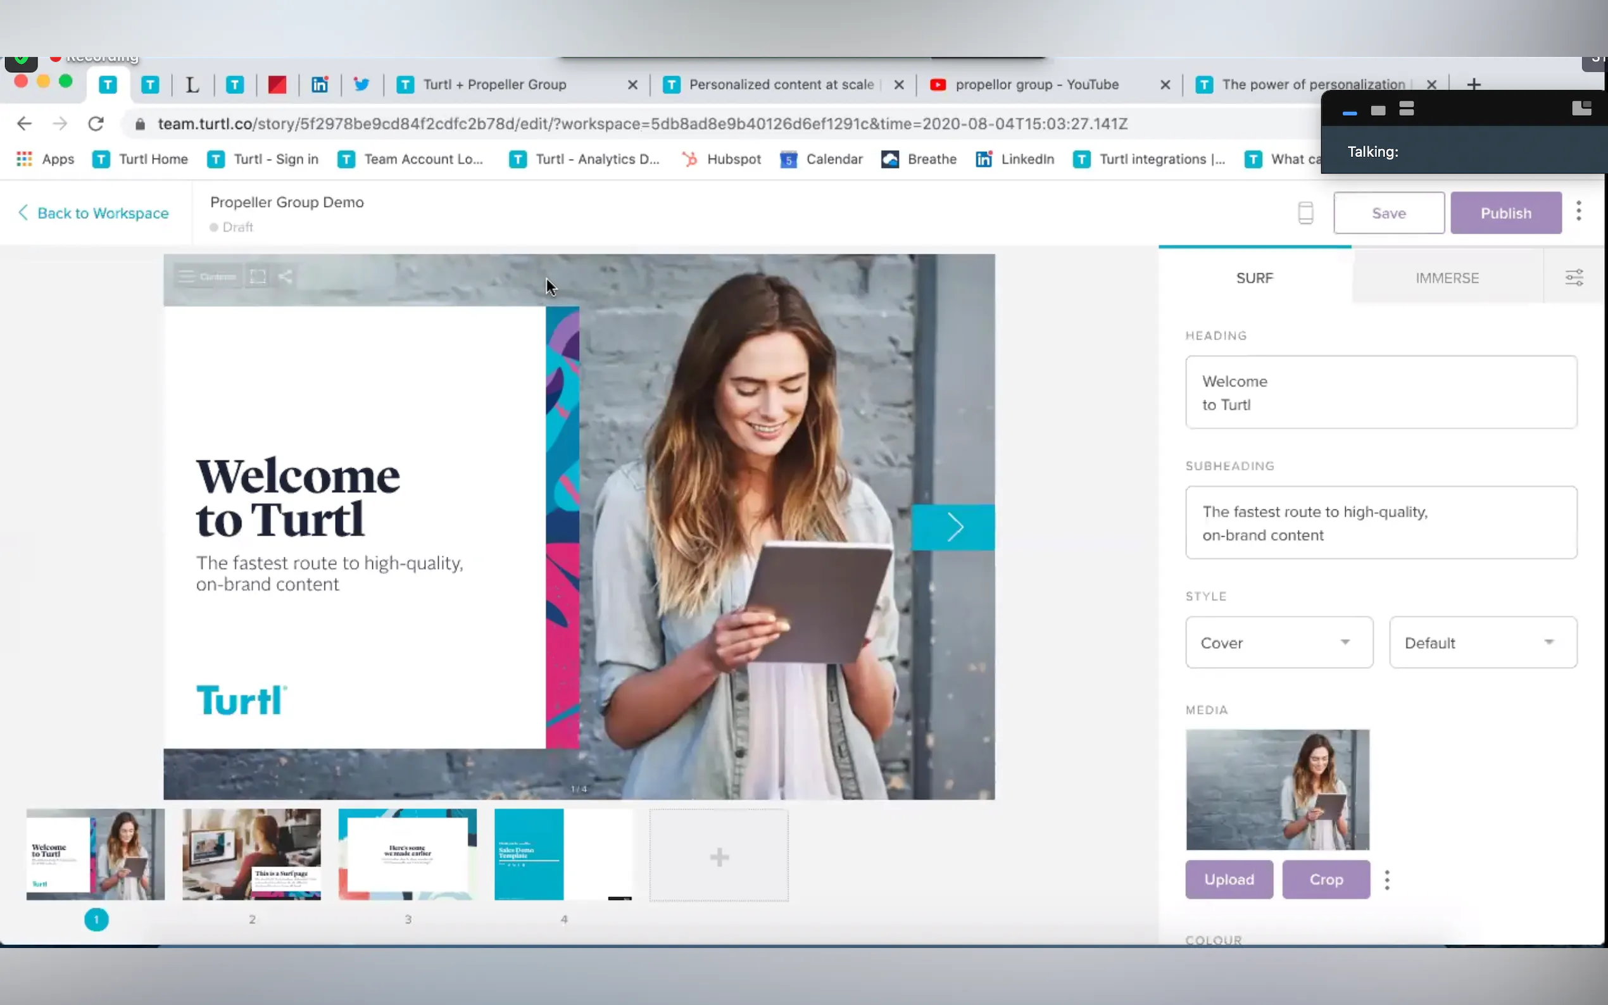Click the browser back arrow
1608x1005 pixels.
[x=25, y=123]
